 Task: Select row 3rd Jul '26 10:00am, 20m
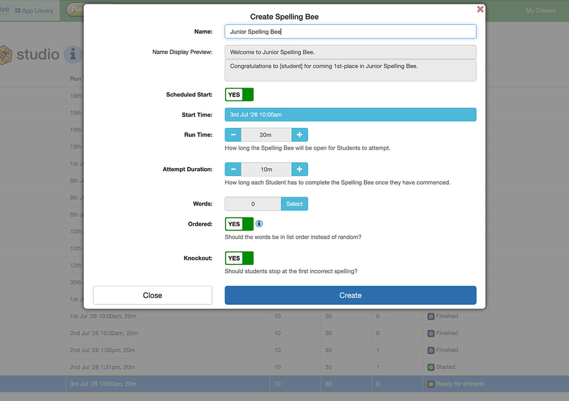pyautogui.click(x=284, y=384)
